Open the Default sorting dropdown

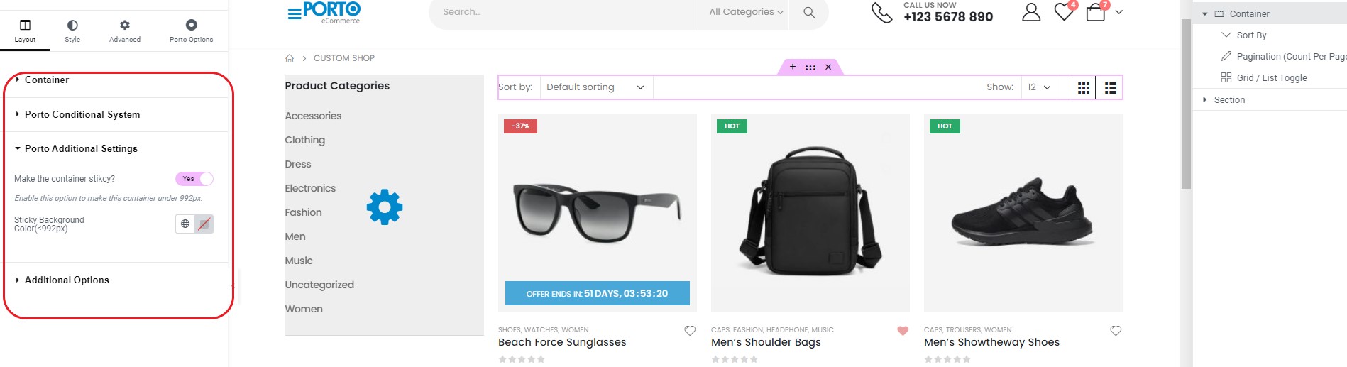click(596, 87)
